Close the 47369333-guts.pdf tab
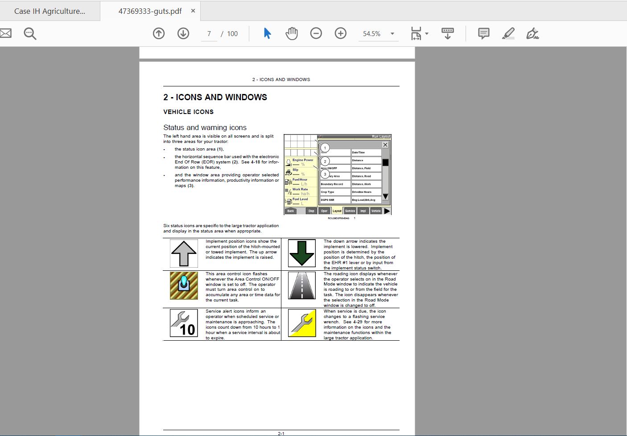This screenshot has width=627, height=436. coord(193,11)
